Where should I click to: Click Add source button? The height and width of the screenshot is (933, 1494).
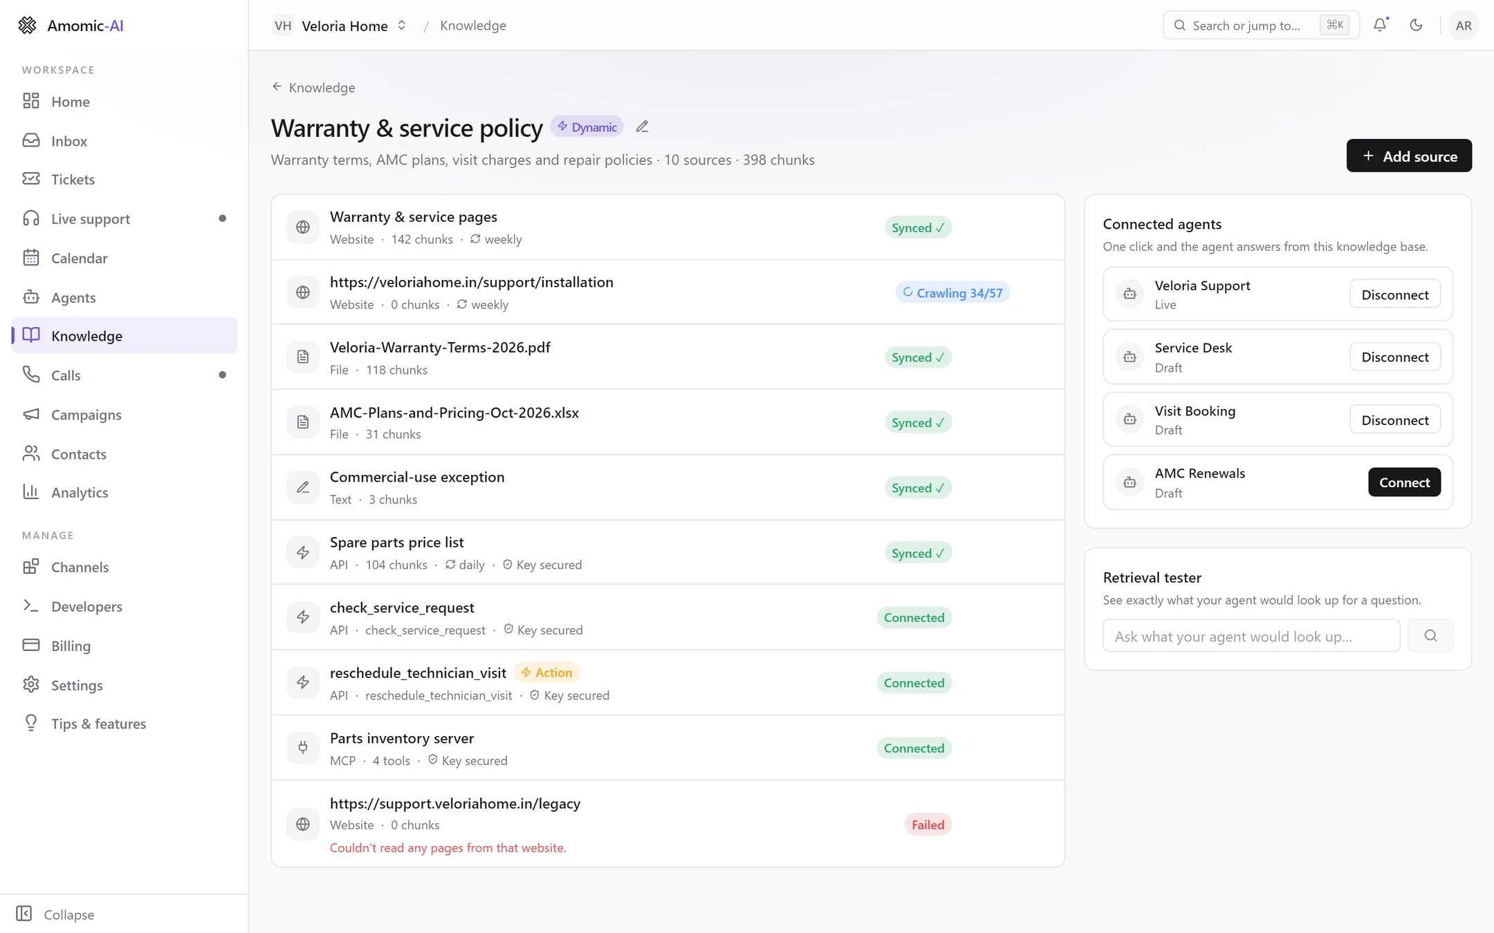click(x=1409, y=156)
